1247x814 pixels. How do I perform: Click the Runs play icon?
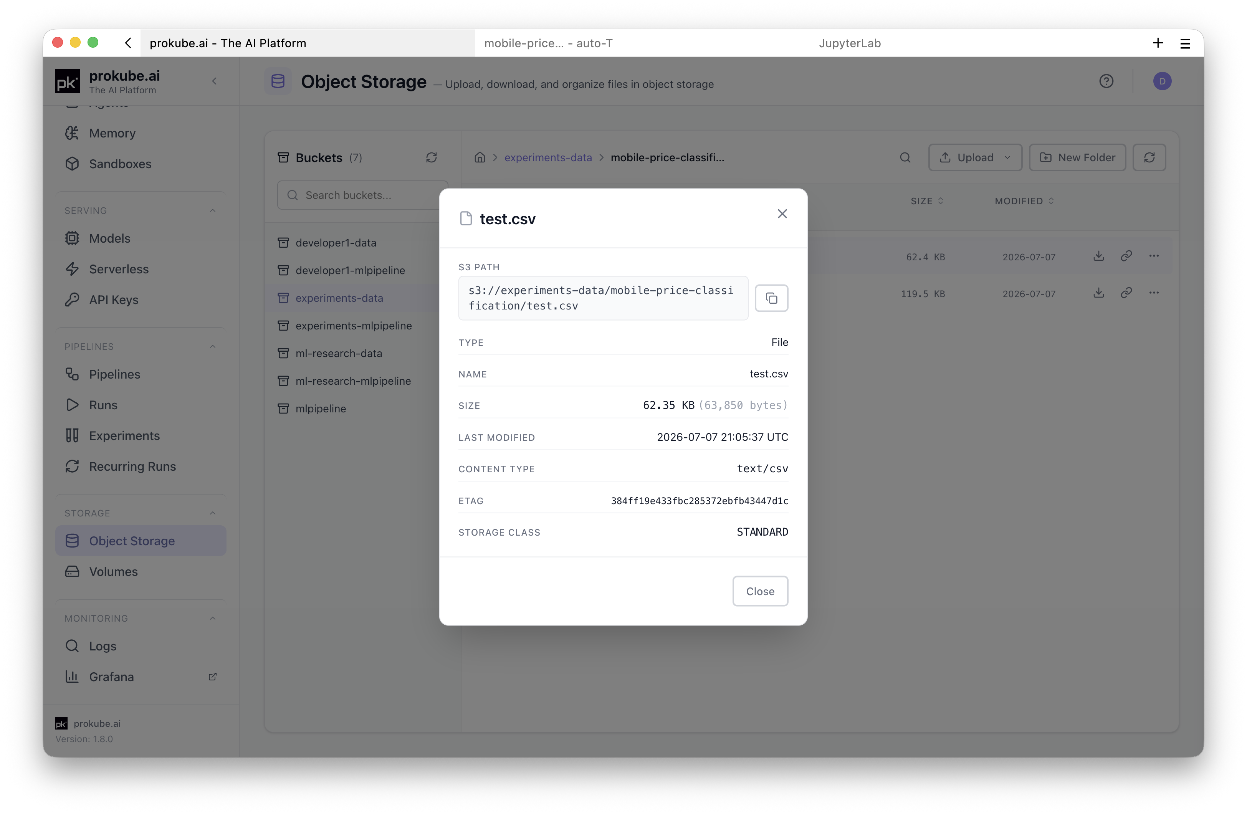click(x=72, y=405)
